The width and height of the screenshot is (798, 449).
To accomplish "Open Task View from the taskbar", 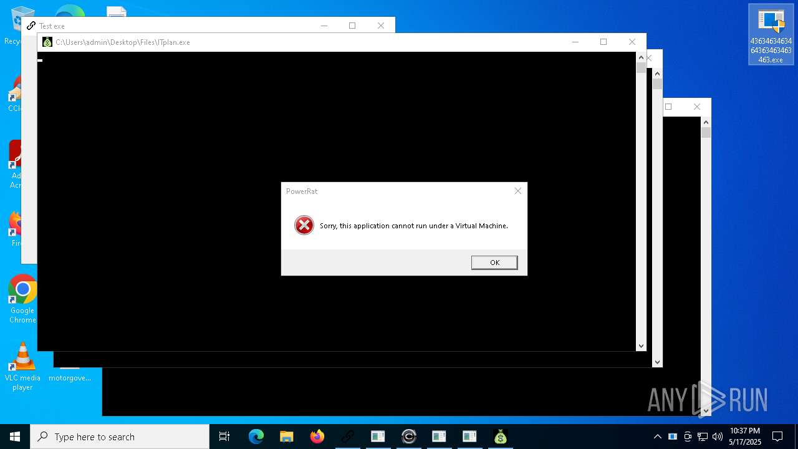I will click(224, 437).
